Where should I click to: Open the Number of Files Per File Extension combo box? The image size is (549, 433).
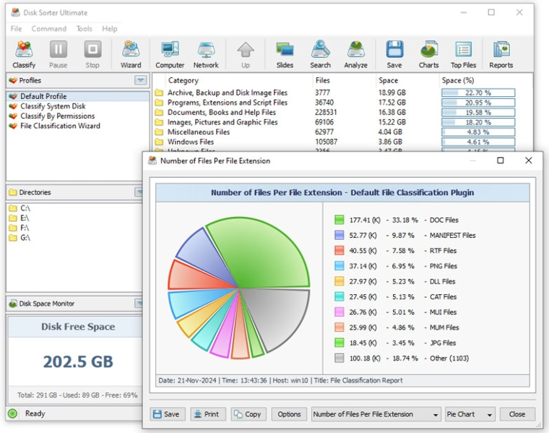pos(376,414)
